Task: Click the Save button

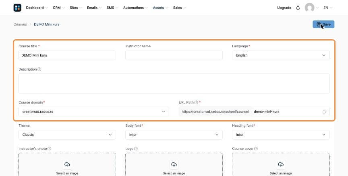Action: pyautogui.click(x=323, y=24)
